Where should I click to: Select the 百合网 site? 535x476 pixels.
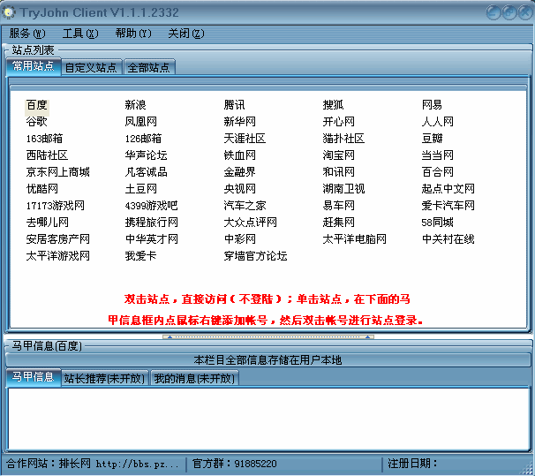tap(437, 172)
